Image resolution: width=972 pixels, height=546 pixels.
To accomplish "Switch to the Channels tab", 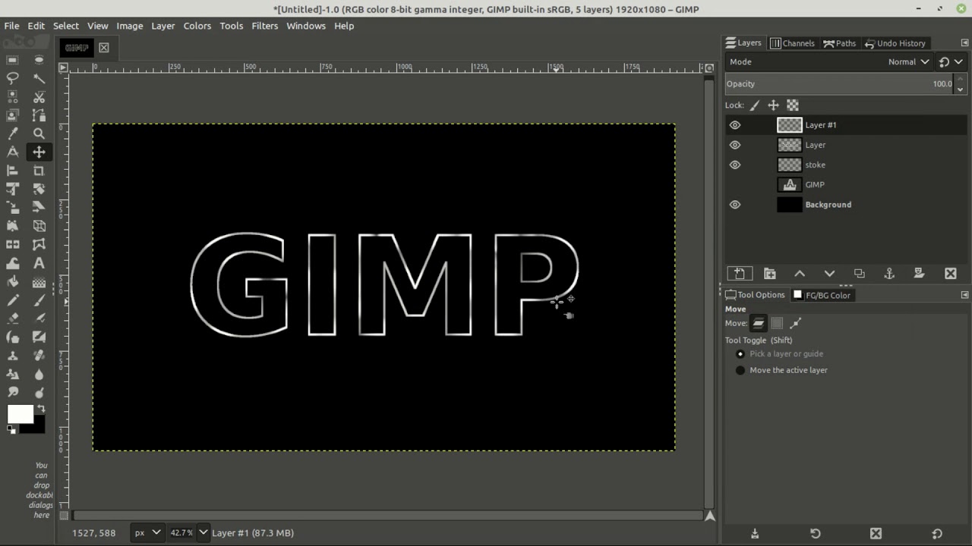I will tap(792, 43).
